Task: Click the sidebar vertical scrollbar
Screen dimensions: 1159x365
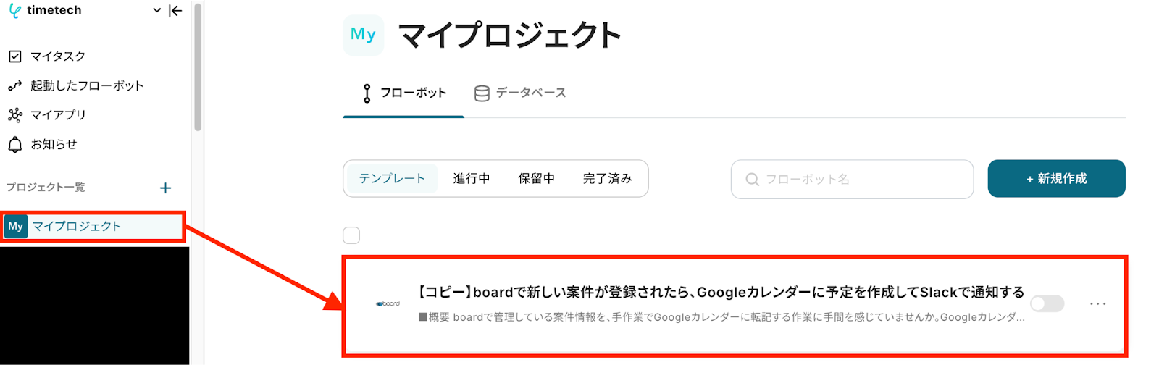Action: 198,67
